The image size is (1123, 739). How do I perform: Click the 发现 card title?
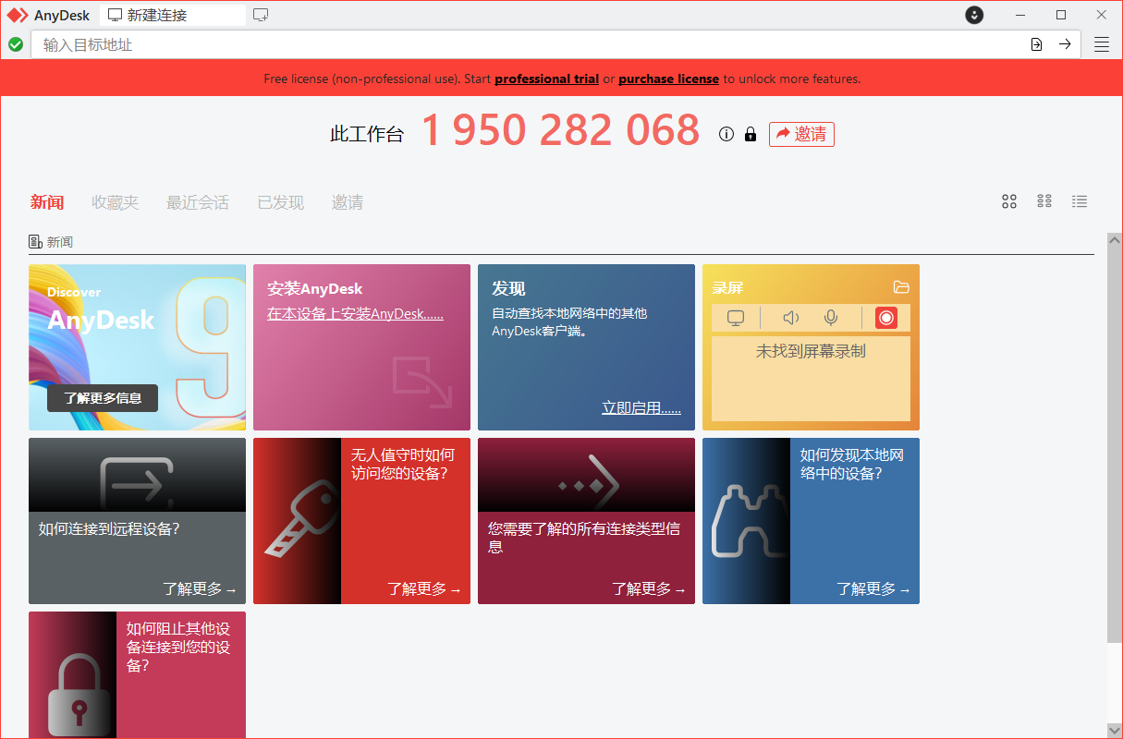[x=508, y=288]
